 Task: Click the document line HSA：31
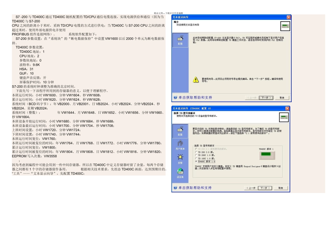(26, 69)
